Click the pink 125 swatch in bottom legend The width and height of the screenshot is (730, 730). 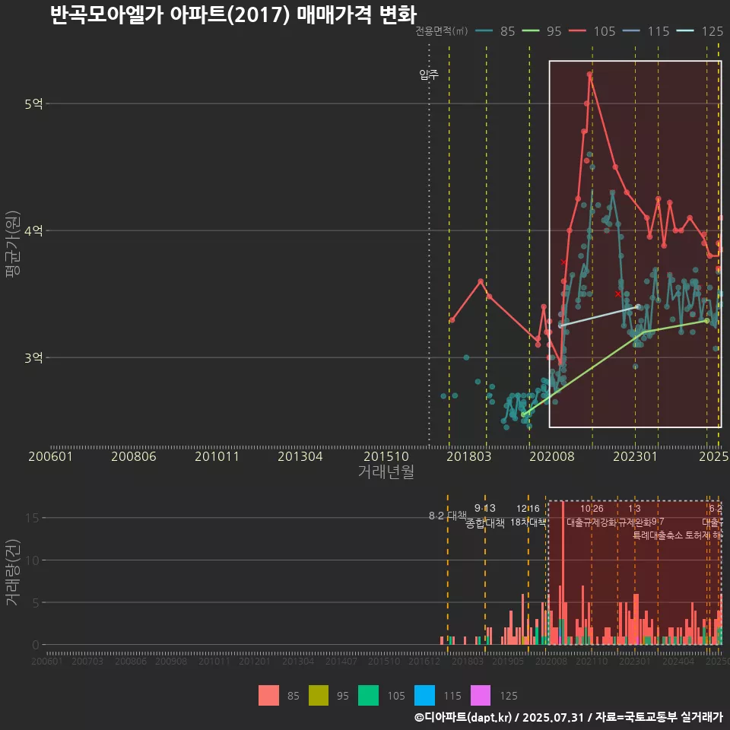click(481, 696)
